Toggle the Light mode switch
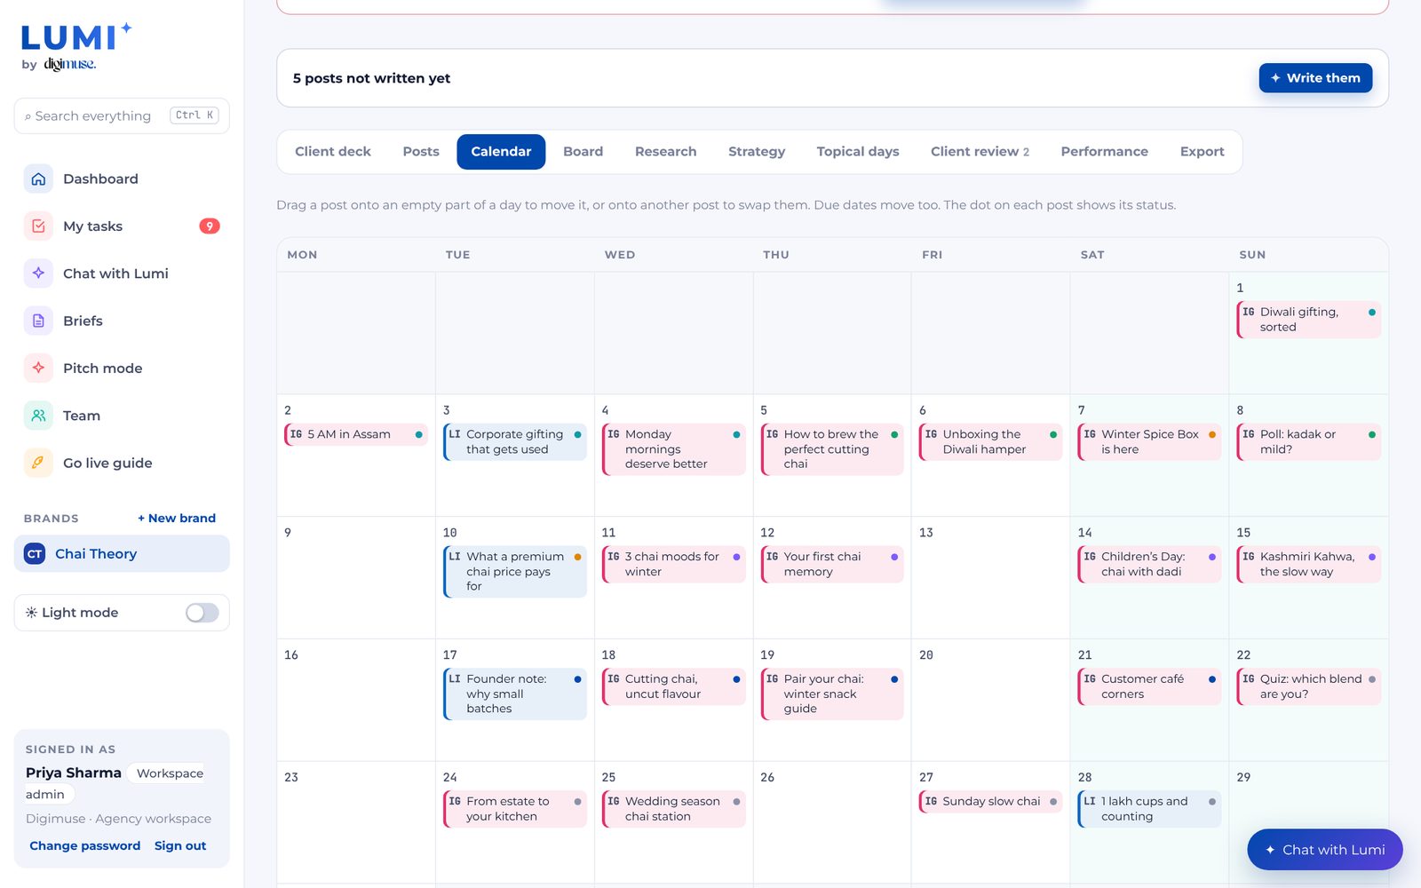Screen dimensions: 1421x888 pyautogui.click(x=202, y=613)
